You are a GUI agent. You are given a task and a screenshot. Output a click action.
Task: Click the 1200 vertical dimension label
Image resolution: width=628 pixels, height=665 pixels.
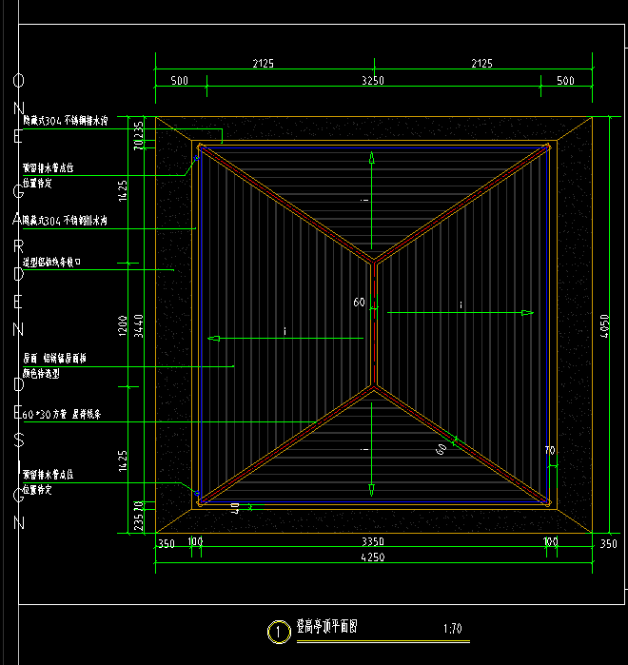[123, 325]
